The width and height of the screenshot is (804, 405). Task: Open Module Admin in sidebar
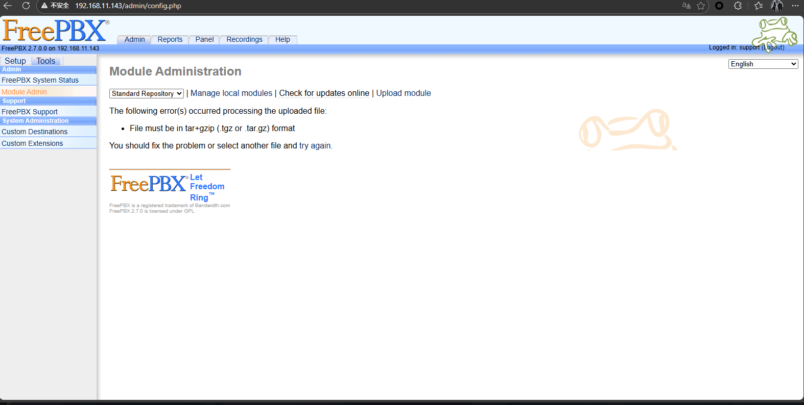pyautogui.click(x=48, y=92)
